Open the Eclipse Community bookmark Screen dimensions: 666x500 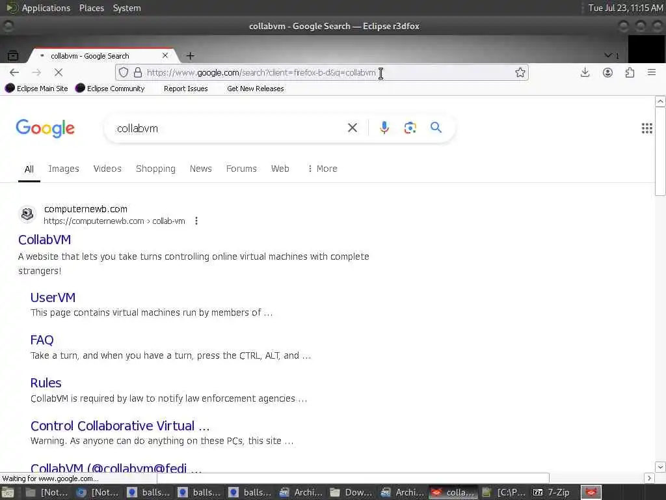pyautogui.click(x=110, y=89)
